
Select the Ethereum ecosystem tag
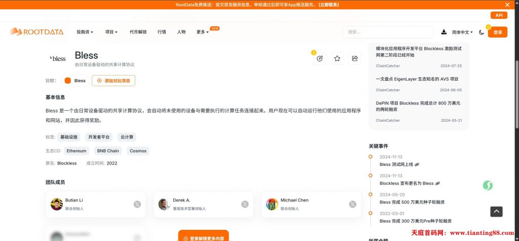77,151
